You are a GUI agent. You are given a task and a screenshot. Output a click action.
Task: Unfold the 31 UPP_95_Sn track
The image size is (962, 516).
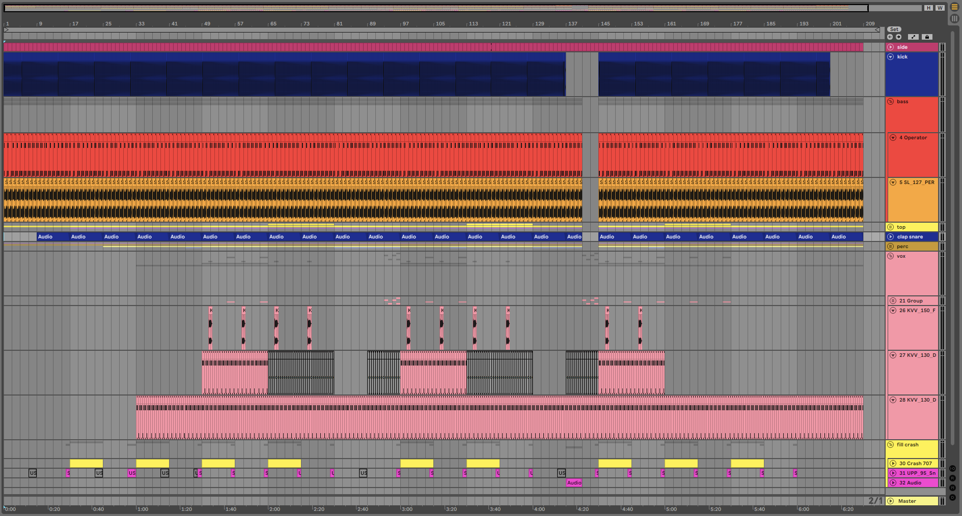(893, 473)
